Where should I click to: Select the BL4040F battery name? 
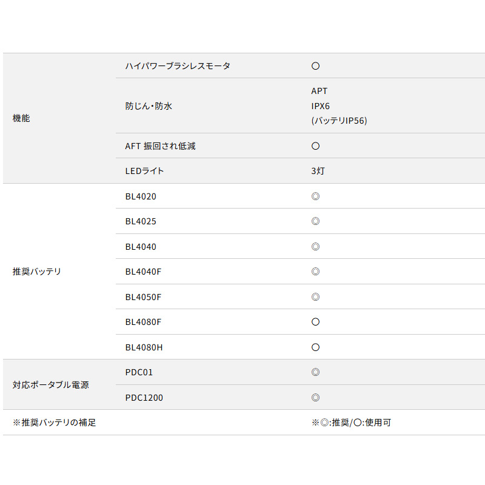[x=143, y=272]
